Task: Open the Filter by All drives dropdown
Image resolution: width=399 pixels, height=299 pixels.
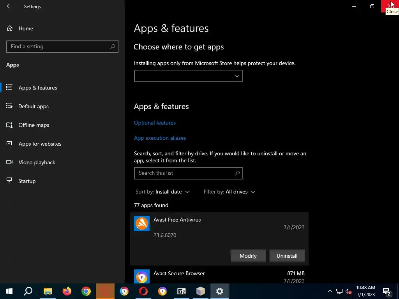Action: (230, 192)
